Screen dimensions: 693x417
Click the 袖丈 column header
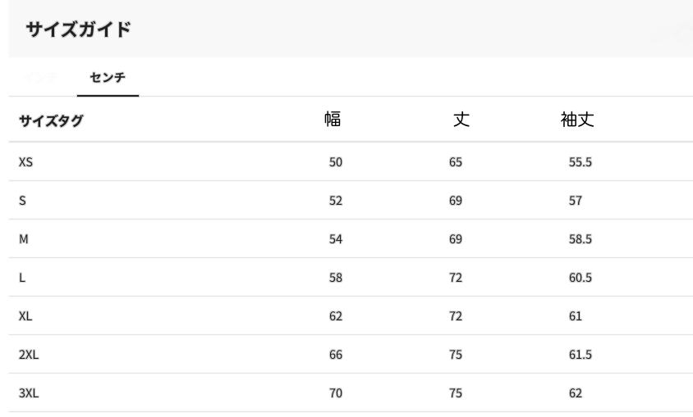point(577,120)
